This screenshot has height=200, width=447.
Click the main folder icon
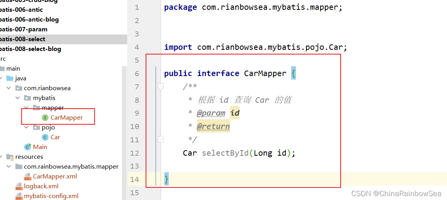coord(2,68)
